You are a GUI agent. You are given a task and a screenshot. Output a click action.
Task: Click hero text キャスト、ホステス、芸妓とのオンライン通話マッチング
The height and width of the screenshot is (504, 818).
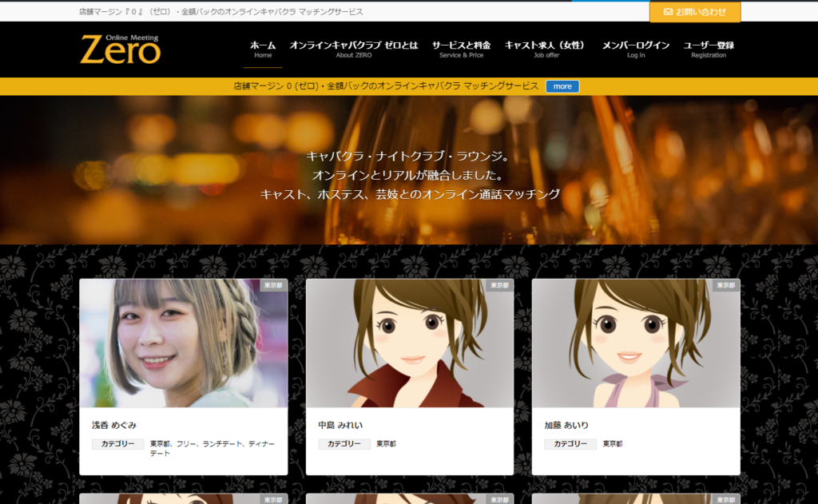click(410, 195)
